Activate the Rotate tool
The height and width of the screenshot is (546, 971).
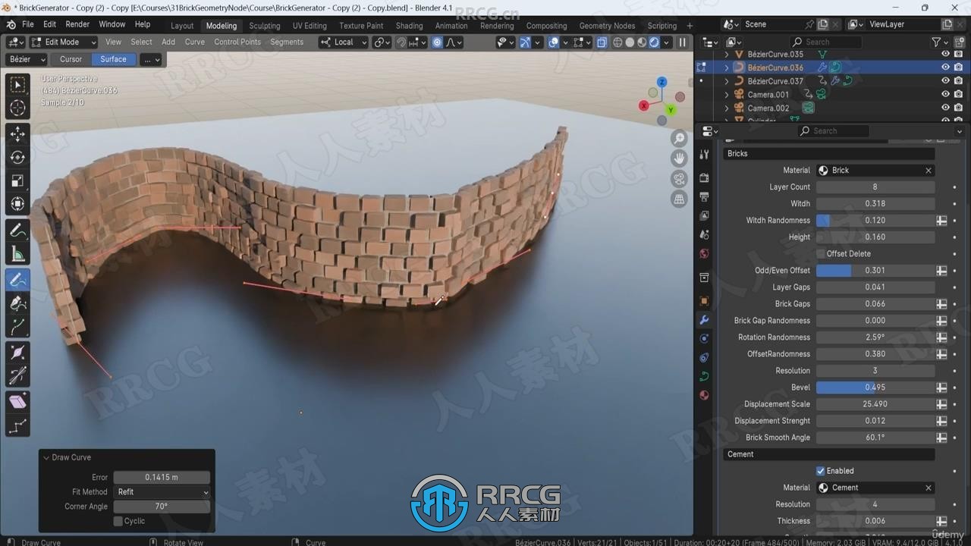[17, 158]
